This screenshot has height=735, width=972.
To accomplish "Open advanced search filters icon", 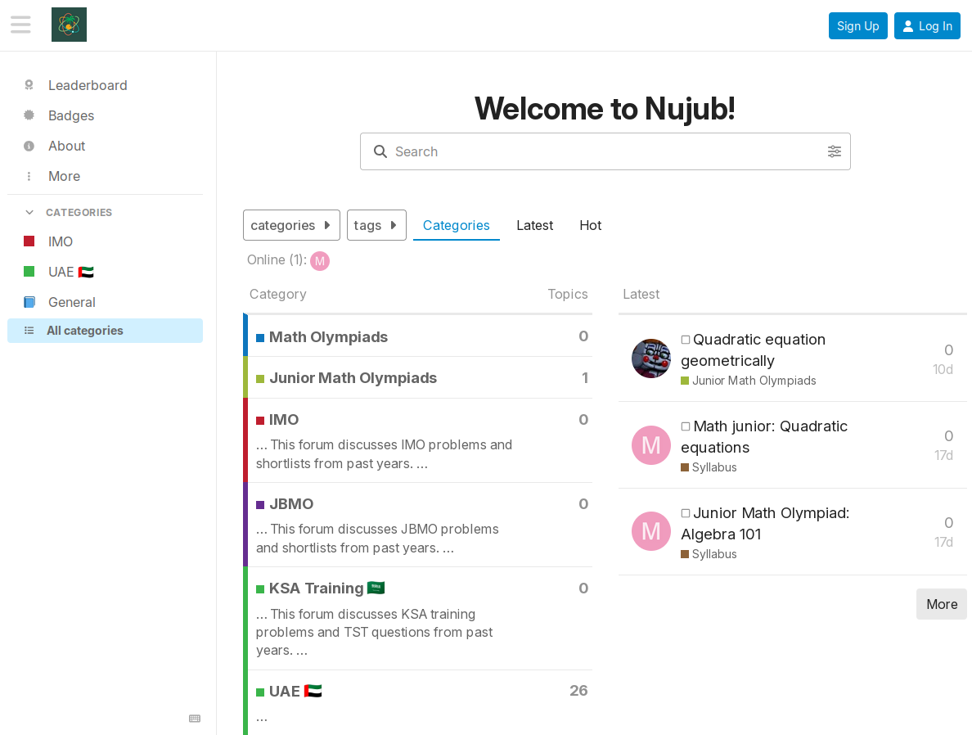I will tap(834, 151).
